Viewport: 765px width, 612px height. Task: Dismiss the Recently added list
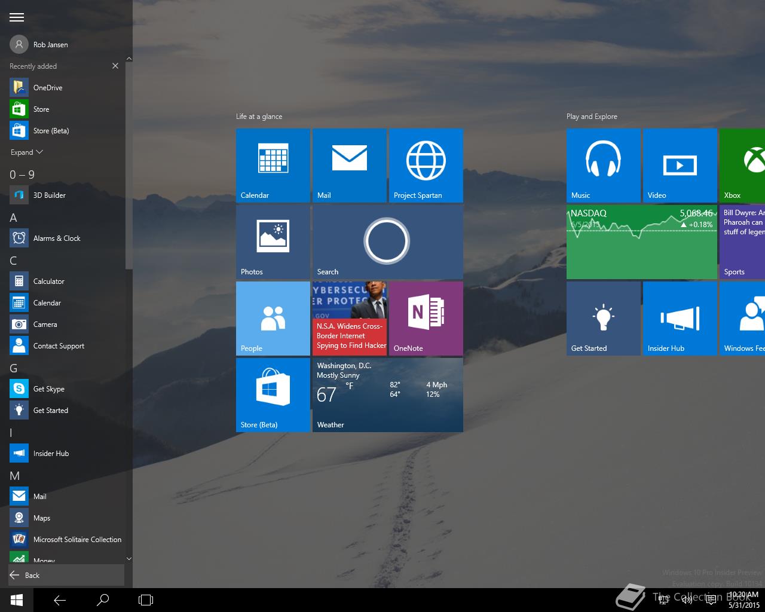pyautogui.click(x=115, y=66)
